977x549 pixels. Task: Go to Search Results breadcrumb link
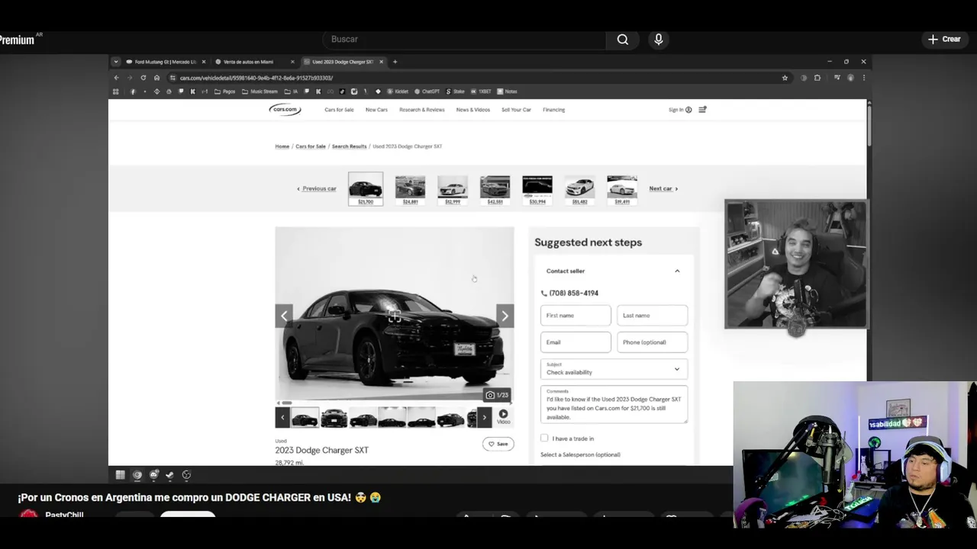tap(350, 146)
